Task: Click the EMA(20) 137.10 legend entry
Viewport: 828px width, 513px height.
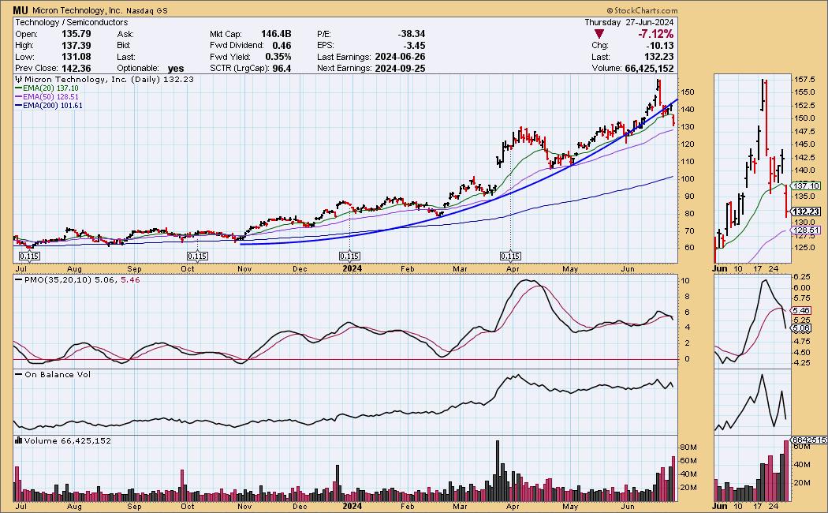Action: tap(47, 88)
